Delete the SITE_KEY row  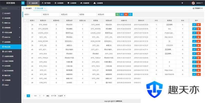198,49
